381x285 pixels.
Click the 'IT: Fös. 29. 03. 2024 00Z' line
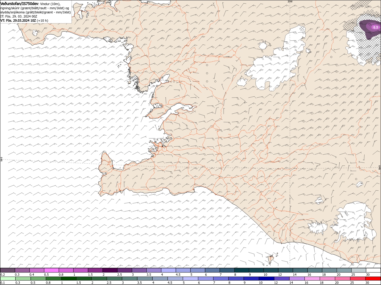point(18,16)
